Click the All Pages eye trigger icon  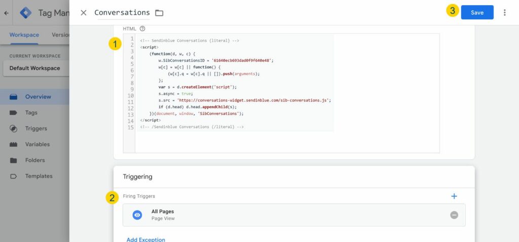137,215
